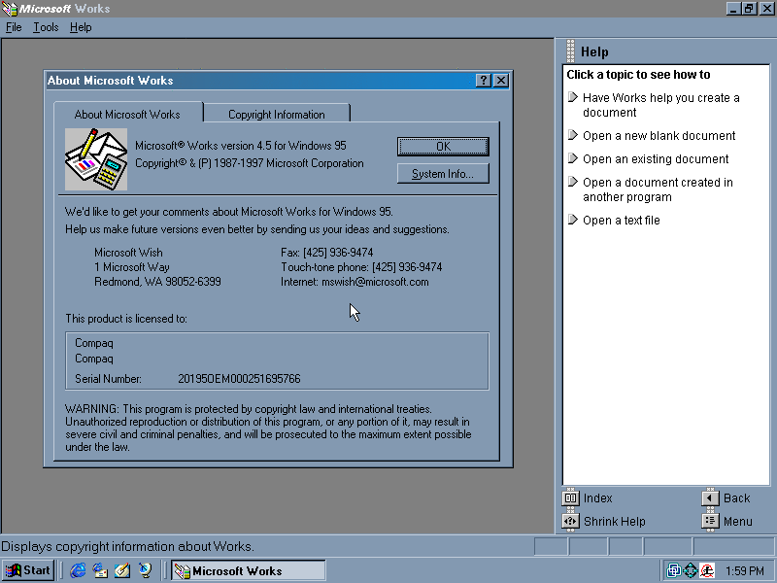Image resolution: width=777 pixels, height=583 pixels.
Task: Click the 'Shrink Help' label
Action: 615,521
